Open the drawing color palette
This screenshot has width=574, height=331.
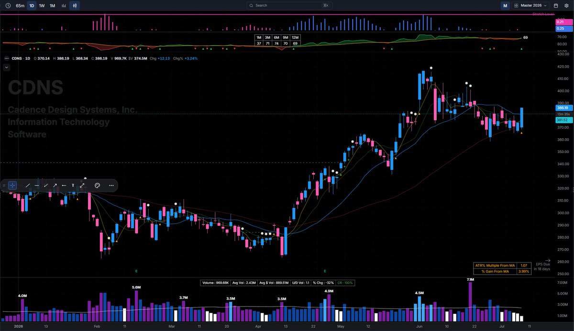pos(97,185)
